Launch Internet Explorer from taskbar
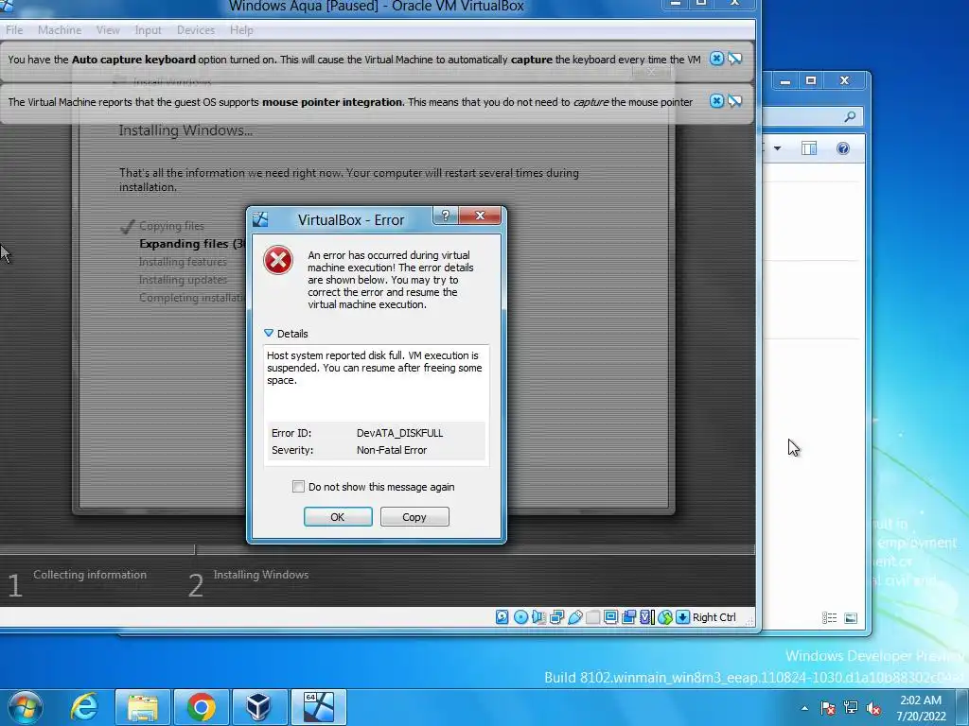Screen dimensions: 969x726 pyautogui.click(x=84, y=707)
